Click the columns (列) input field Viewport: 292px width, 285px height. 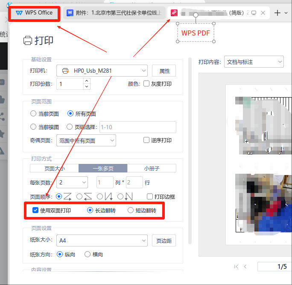coord(105,182)
